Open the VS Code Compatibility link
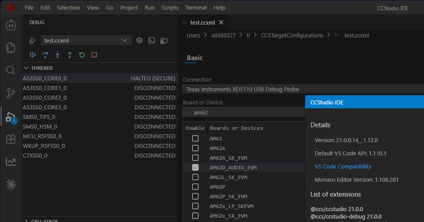Screen dimensions: 424x222 343,167
